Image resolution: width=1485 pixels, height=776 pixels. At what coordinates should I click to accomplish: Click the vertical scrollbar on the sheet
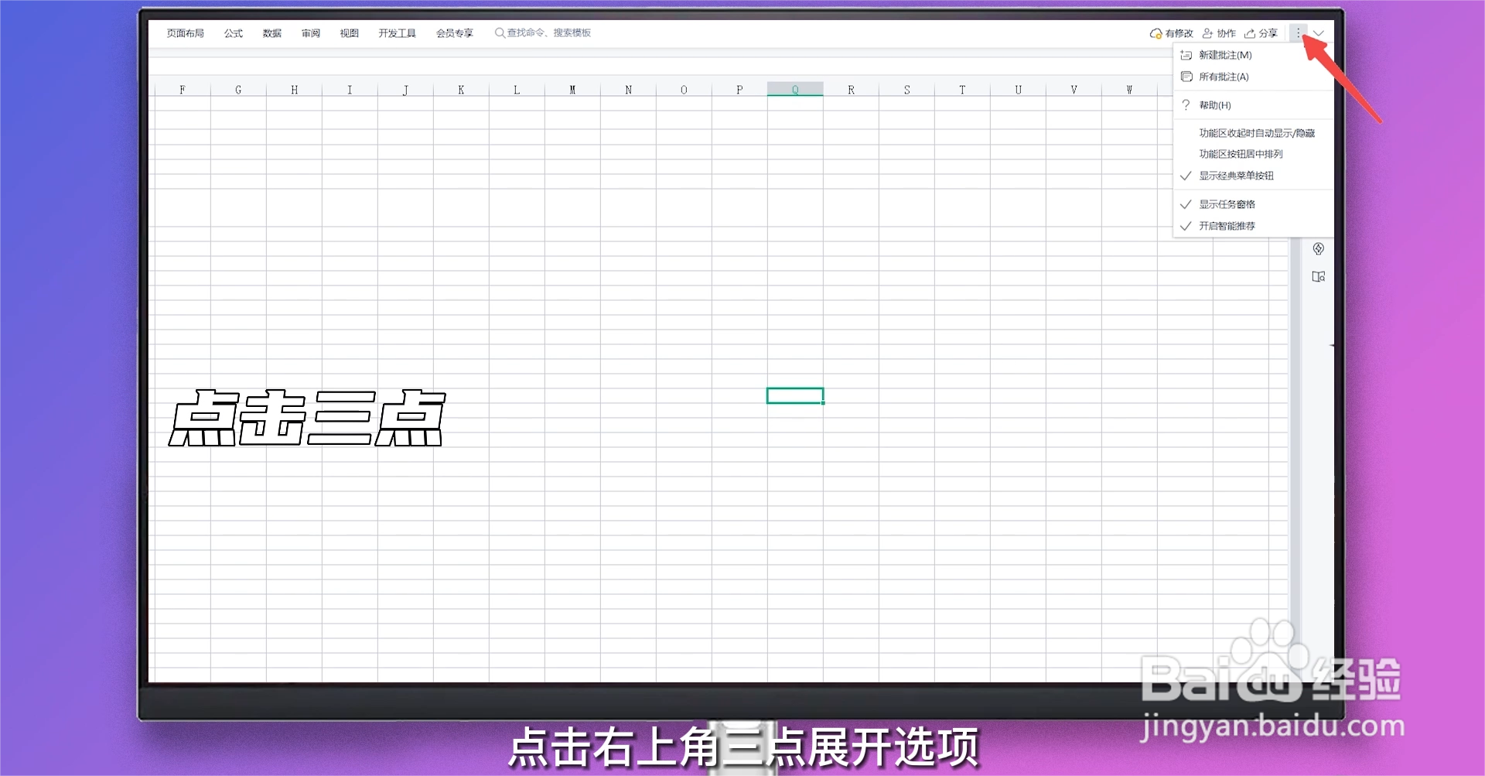(x=1295, y=460)
